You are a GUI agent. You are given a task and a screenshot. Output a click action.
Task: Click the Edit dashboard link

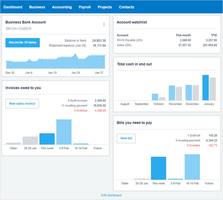coord(111,195)
